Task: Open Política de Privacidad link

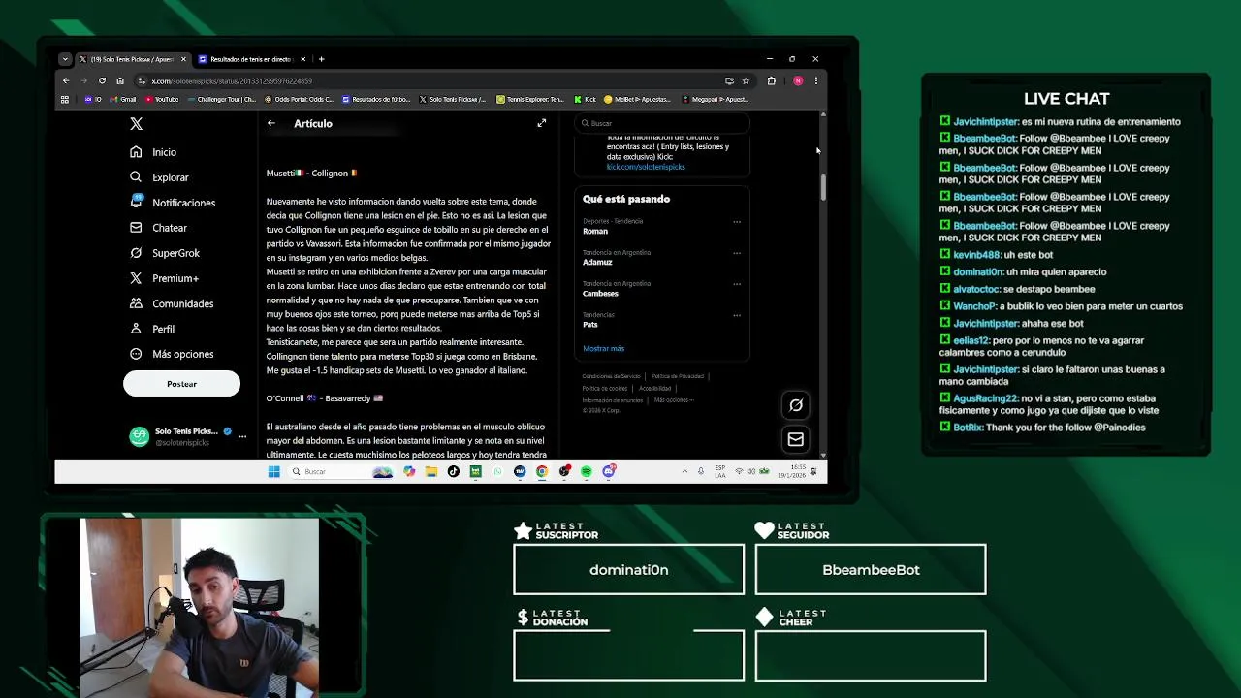Action: (678, 376)
